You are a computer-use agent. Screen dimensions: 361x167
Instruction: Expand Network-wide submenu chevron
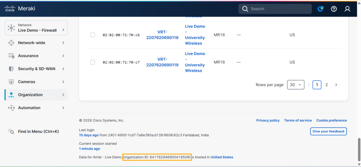(x=63, y=43)
